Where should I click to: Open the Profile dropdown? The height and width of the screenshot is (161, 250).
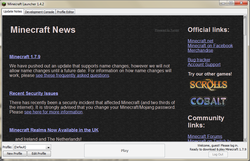(x=49, y=147)
